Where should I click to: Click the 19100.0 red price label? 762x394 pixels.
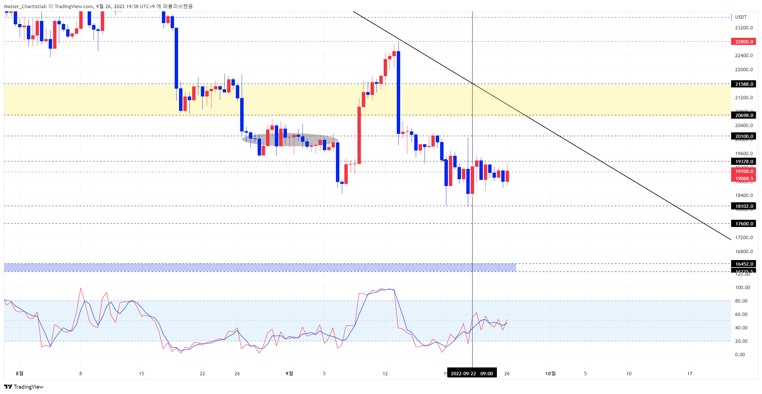(x=744, y=171)
